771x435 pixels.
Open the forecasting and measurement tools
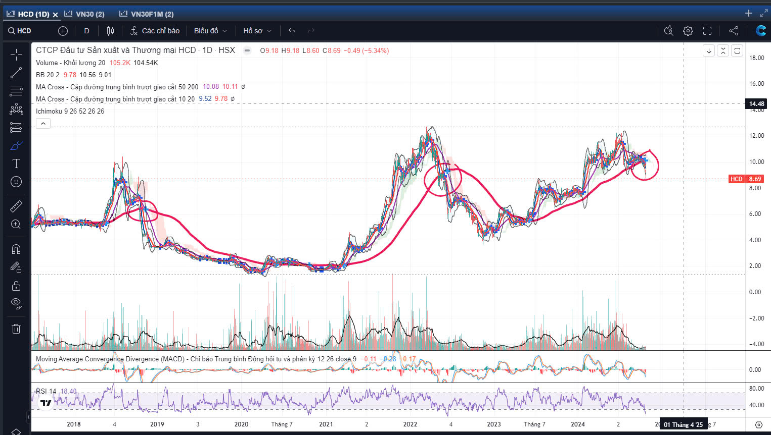tap(16, 127)
